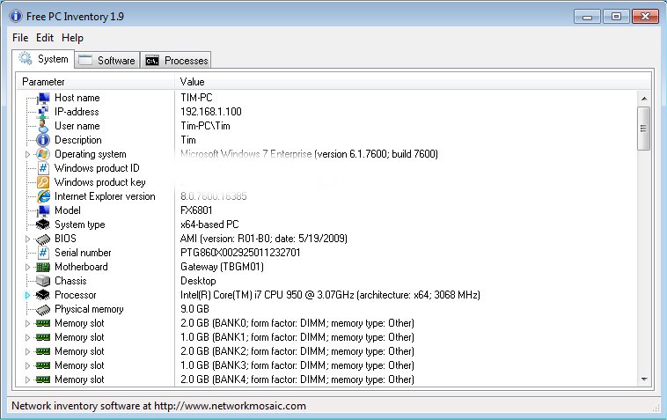
Task: Open the File menu
Action: (x=20, y=38)
